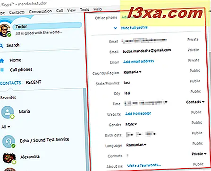The width and height of the screenshot is (211, 171).
Task: Collapse profile using Hide full profile chevron
Action: click(115, 28)
